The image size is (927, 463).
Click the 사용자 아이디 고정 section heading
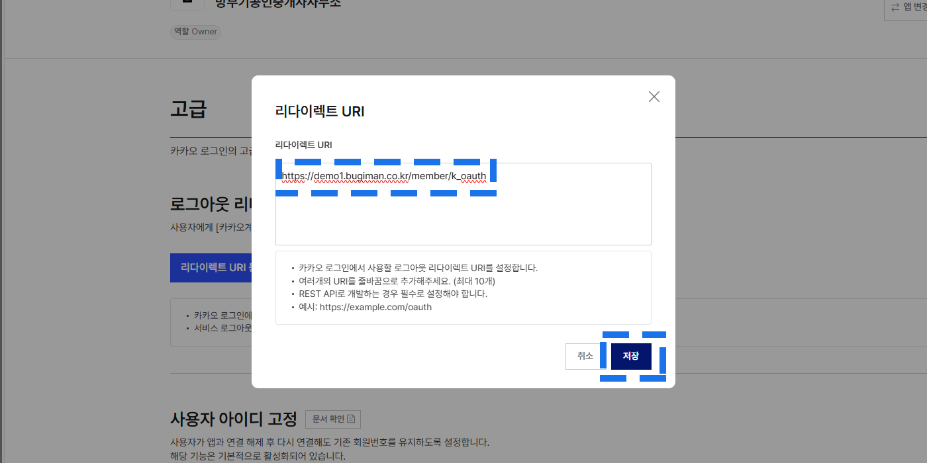point(234,419)
